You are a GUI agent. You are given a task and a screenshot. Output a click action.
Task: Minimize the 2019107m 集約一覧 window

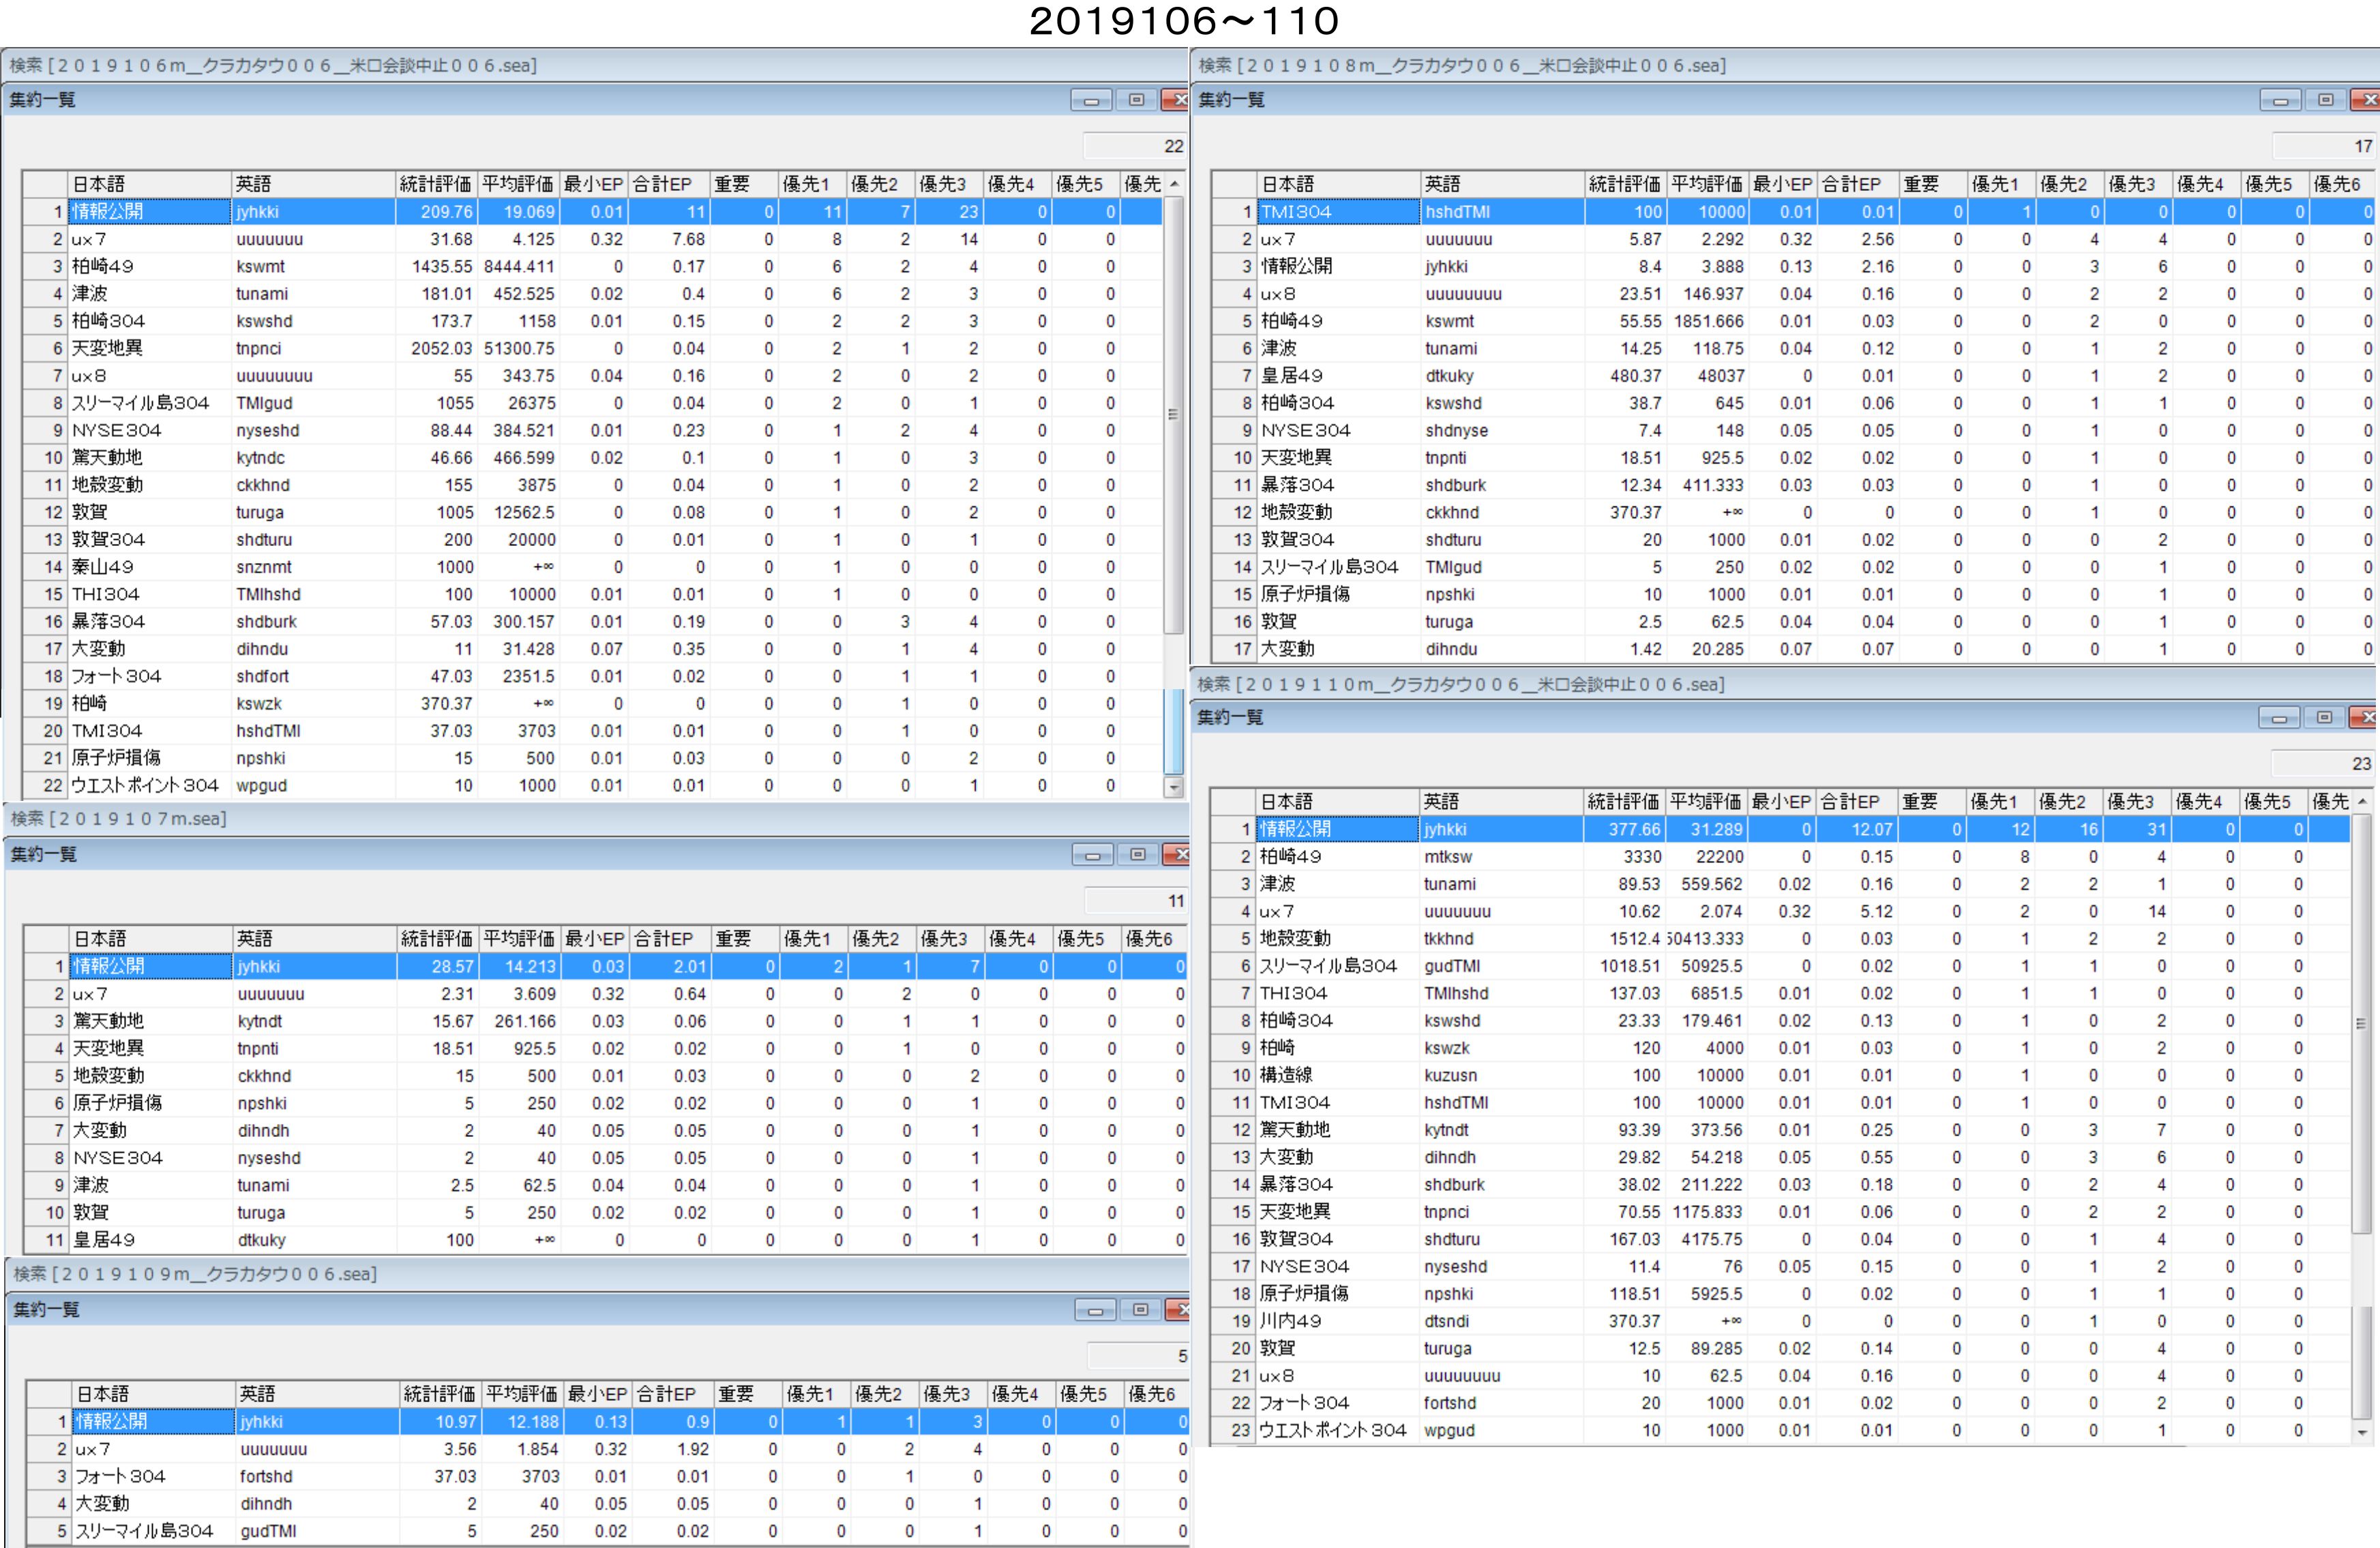(1092, 855)
